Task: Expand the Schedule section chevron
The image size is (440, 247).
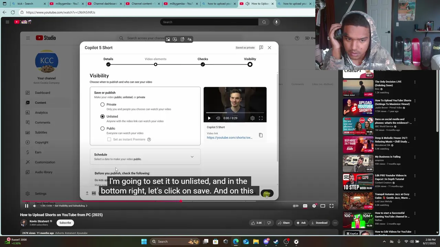Action: pyautogui.click(x=192, y=157)
